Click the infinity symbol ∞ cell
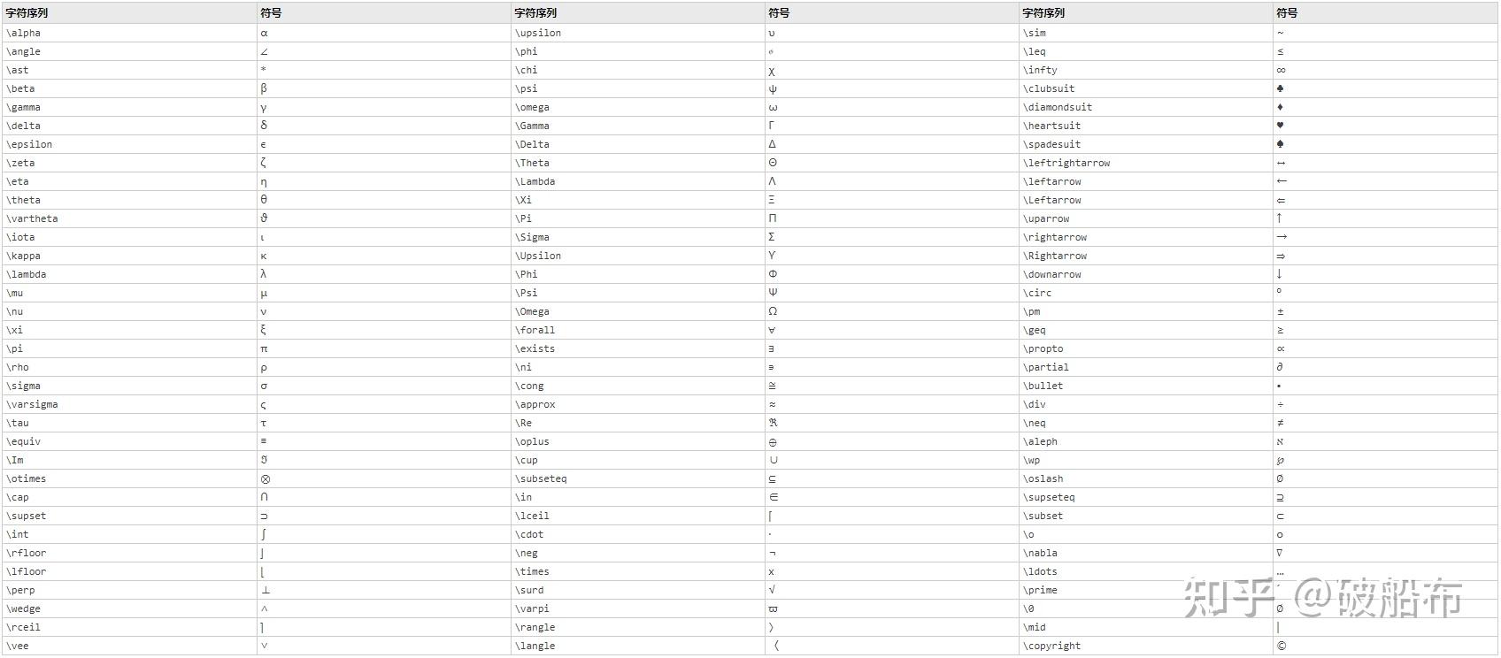 pyautogui.click(x=1281, y=70)
